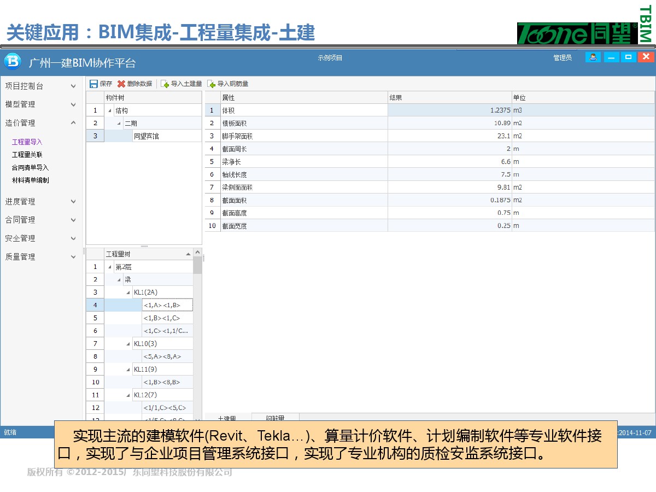The height and width of the screenshot is (492, 656).
Task: Click the red X delete data icon
Action: click(121, 84)
